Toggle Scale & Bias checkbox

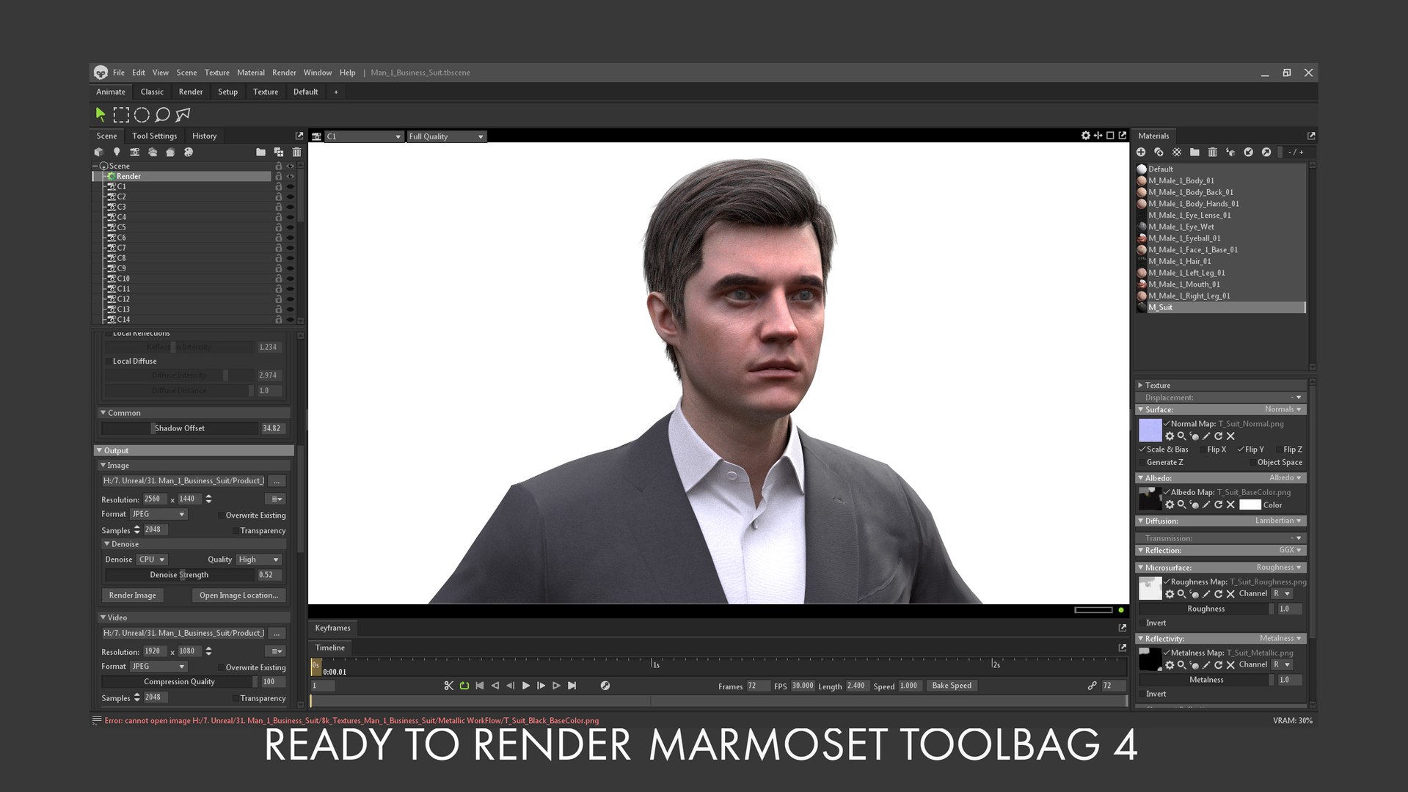coord(1142,450)
